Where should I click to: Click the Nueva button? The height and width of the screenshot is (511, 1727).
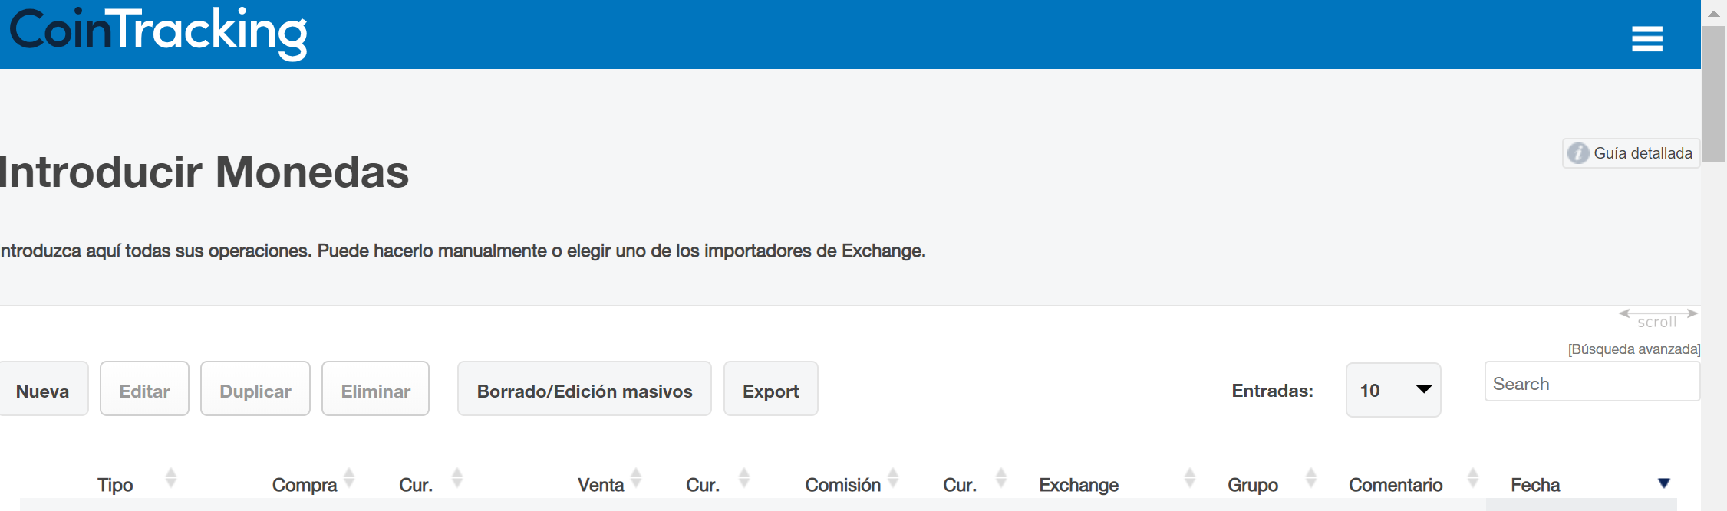(42, 390)
